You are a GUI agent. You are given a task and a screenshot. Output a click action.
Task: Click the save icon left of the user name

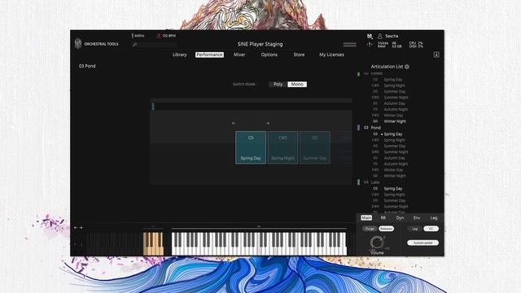coord(370,36)
